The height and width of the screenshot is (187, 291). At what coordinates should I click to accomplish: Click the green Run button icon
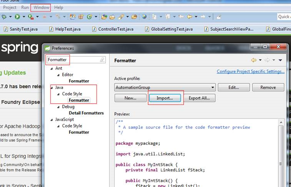pyautogui.click(x=17, y=17)
